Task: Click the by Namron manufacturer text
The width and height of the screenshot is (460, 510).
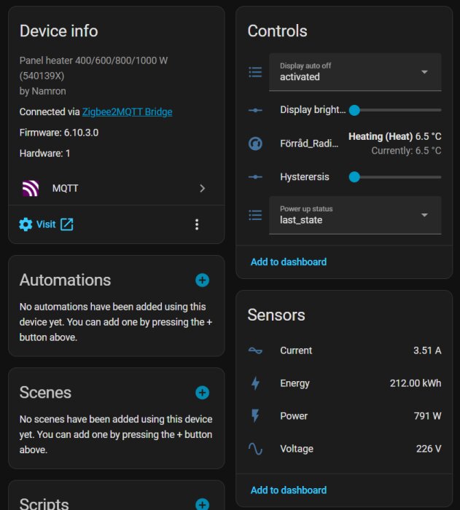Action: [43, 91]
